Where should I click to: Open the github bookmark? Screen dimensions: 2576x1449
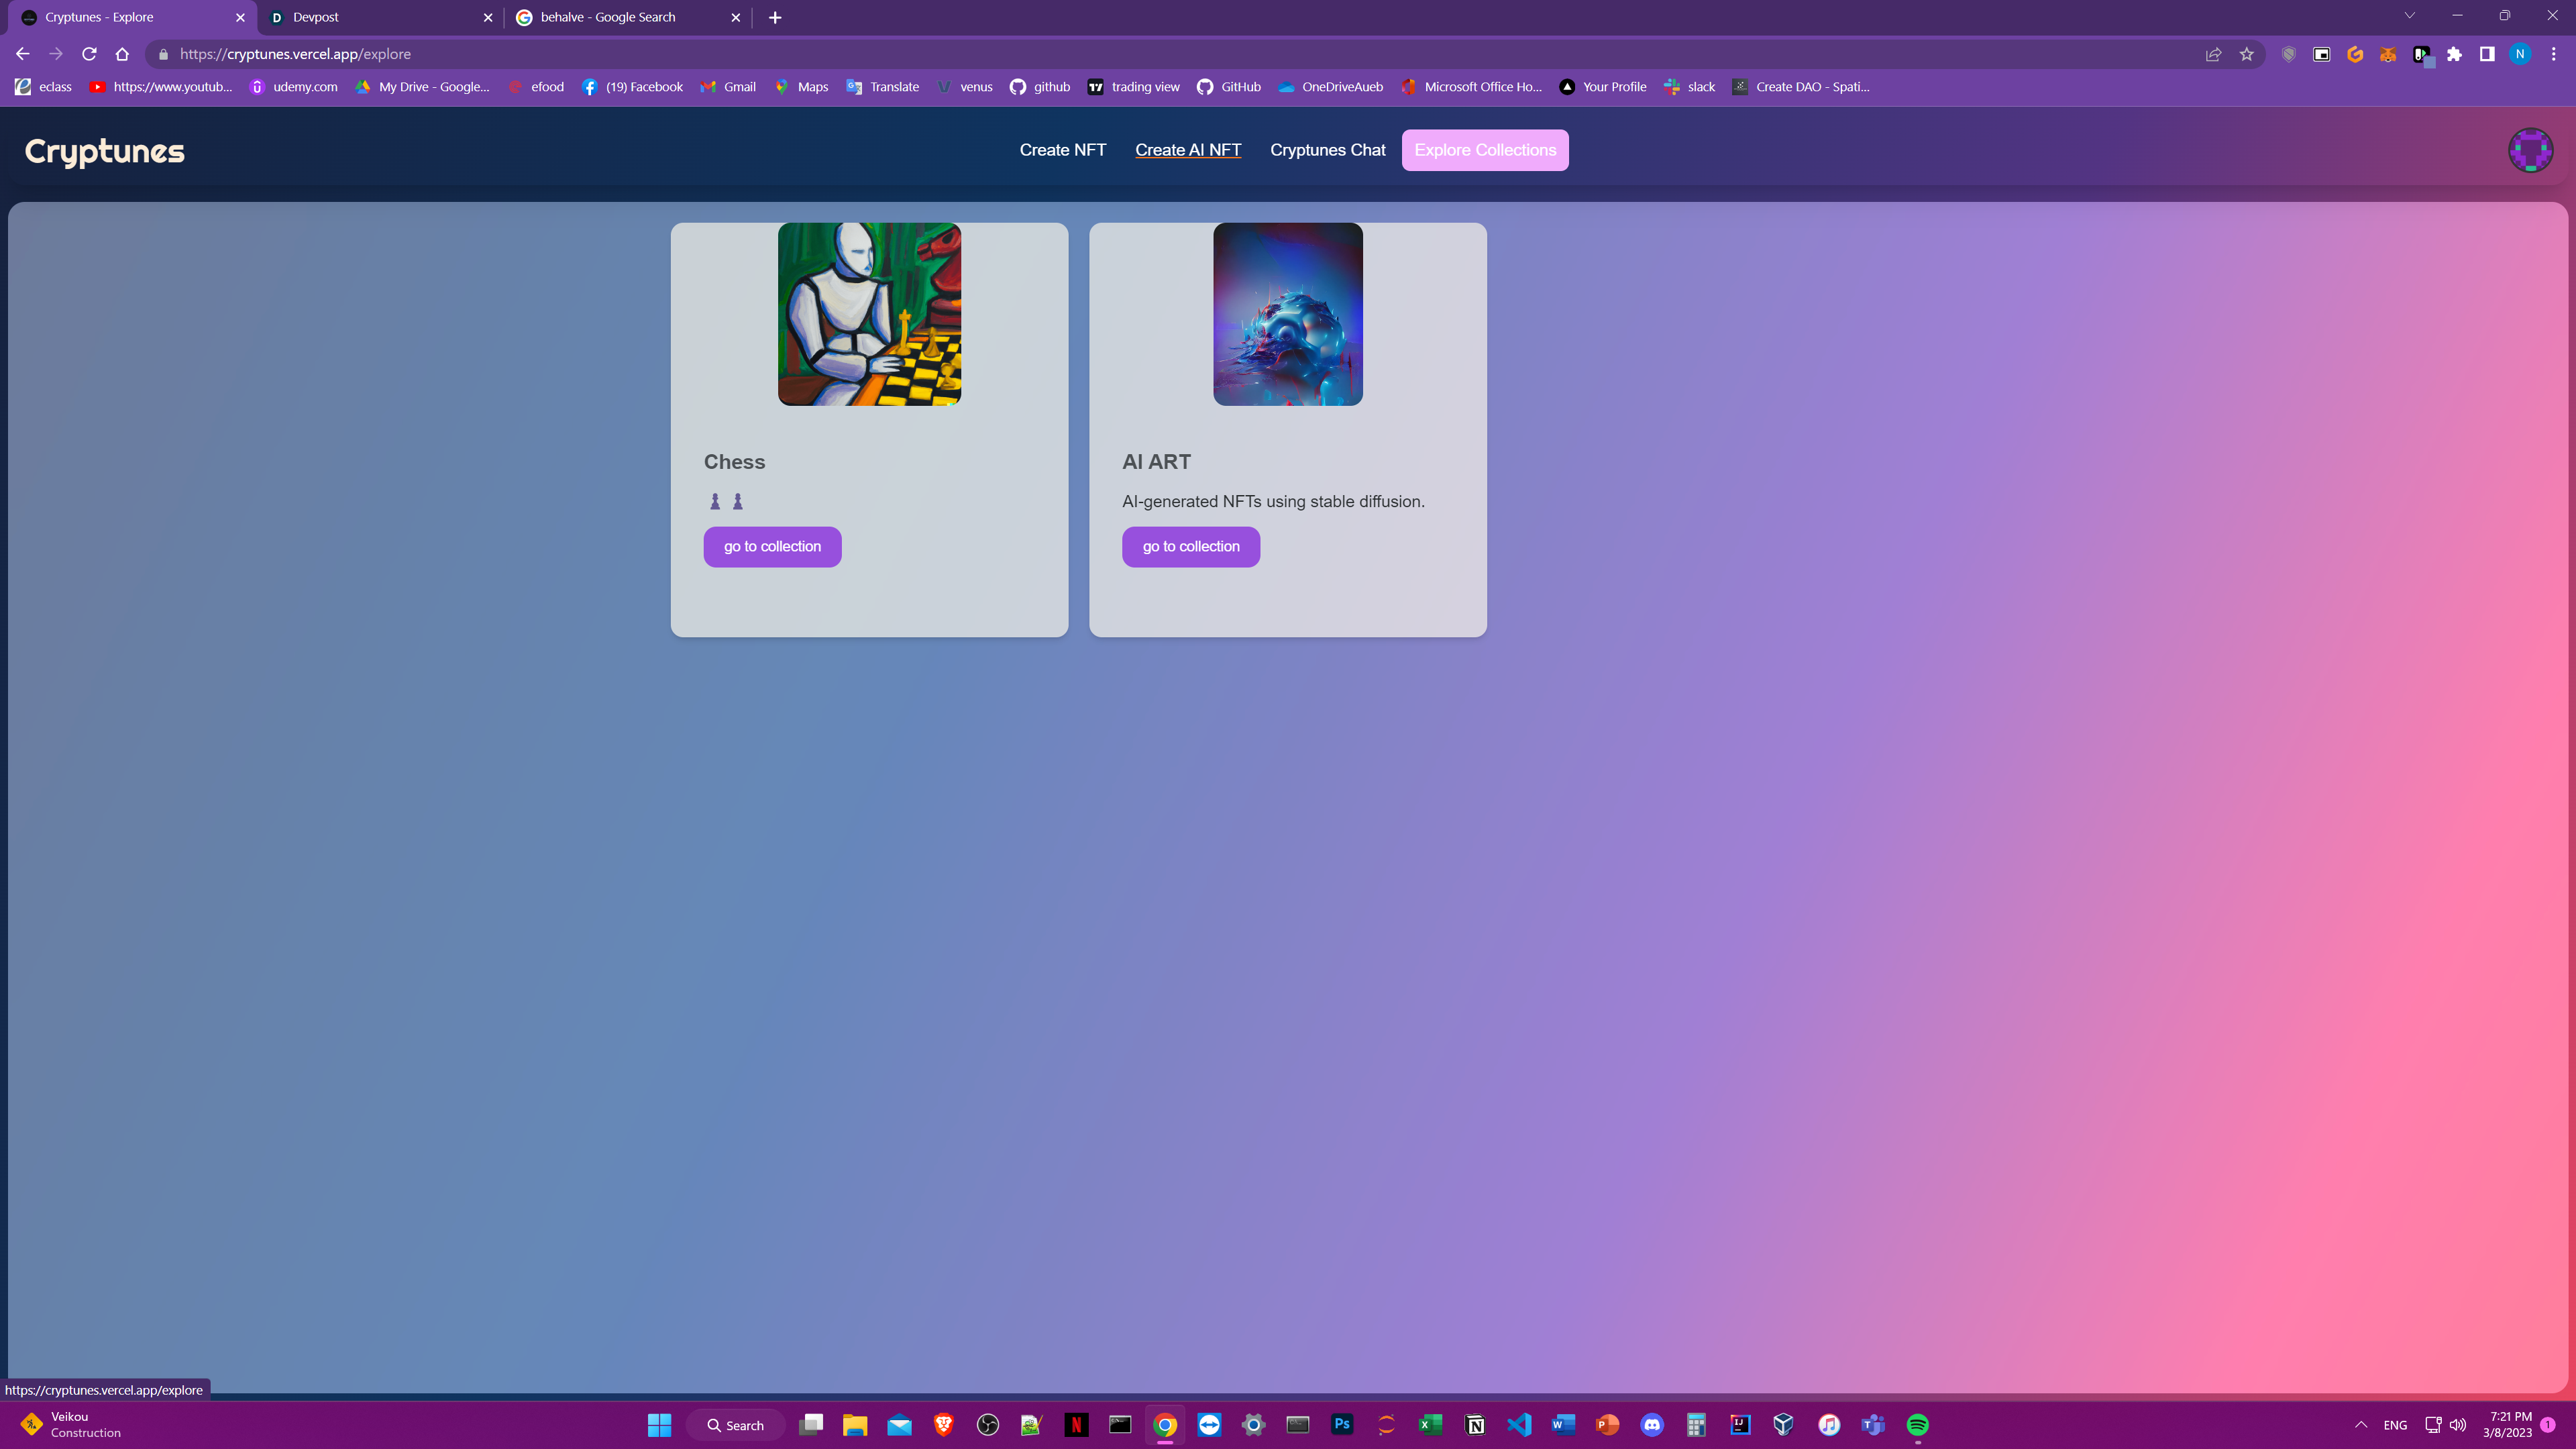(x=1040, y=87)
